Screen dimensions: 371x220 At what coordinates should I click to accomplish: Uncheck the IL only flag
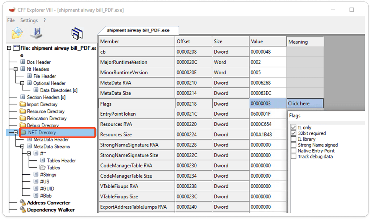coord(293,128)
